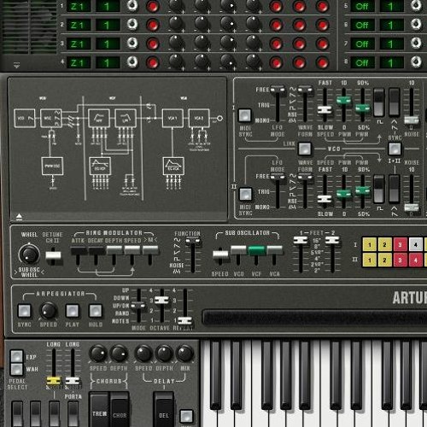This screenshot has width=427, height=427.
Task: Click the arpeggiator Speed knob
Action: tap(49, 311)
